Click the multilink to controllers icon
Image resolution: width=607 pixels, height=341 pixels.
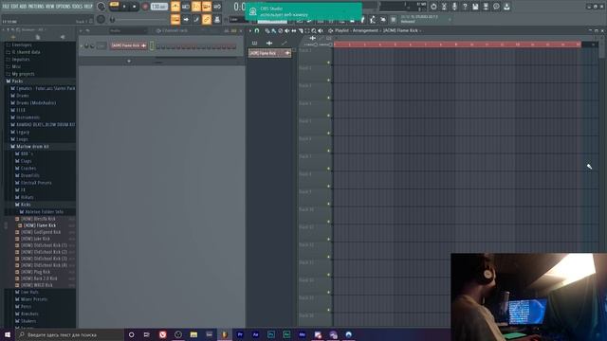point(217,19)
